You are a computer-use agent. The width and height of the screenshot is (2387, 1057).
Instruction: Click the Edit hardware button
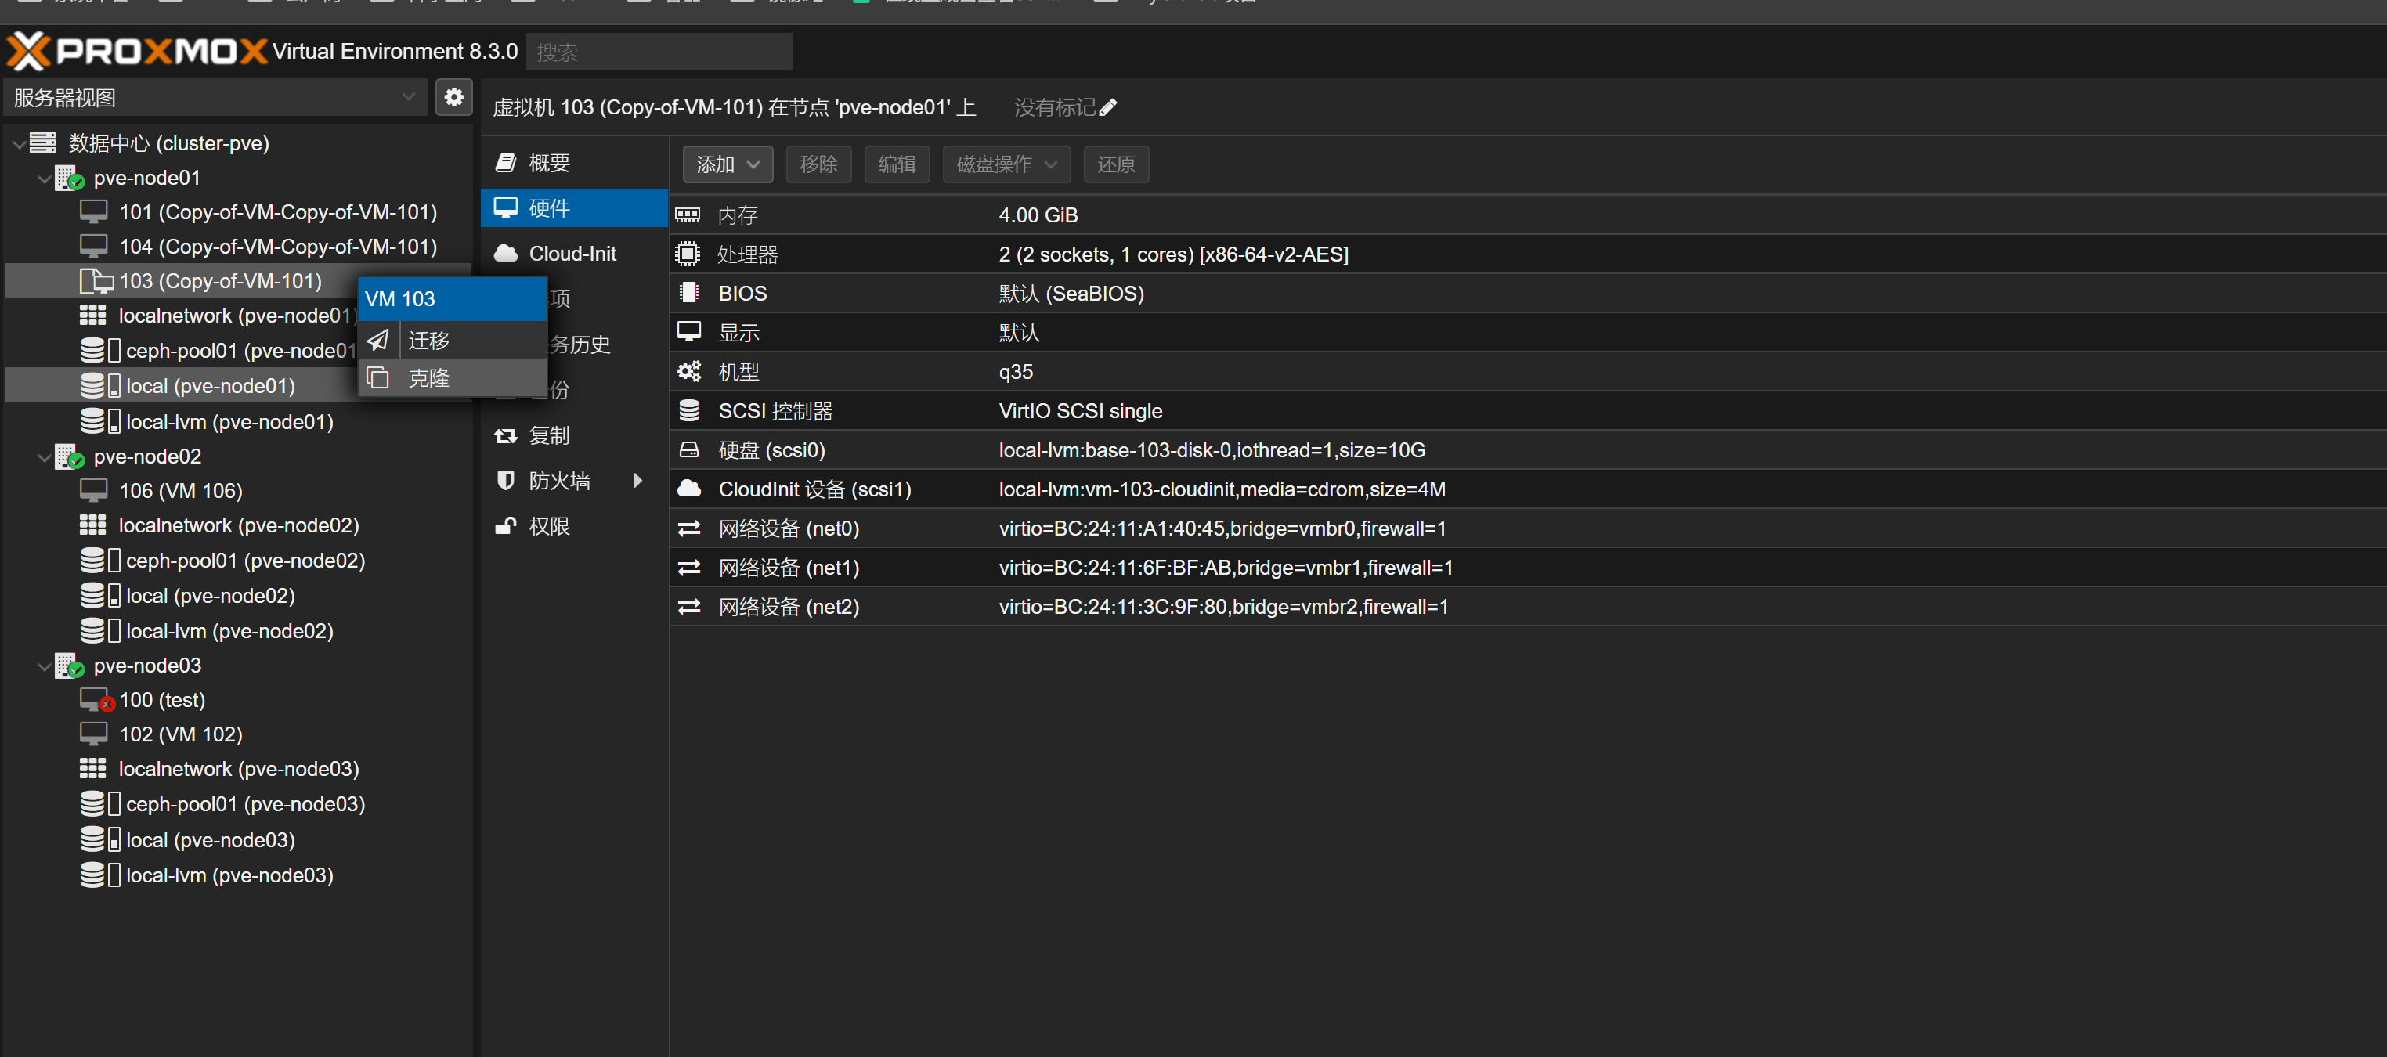[897, 164]
